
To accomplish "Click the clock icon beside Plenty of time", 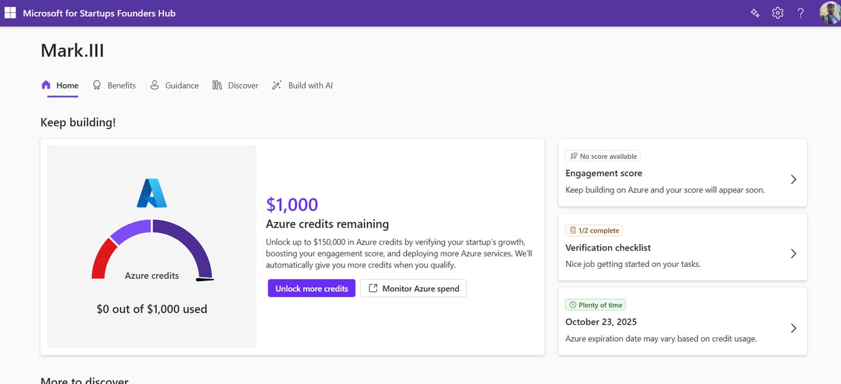I will (573, 305).
